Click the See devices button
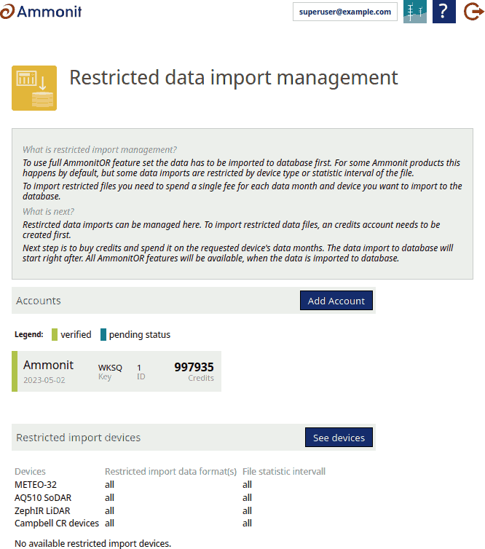Image resolution: width=485 pixels, height=549 pixels. pyautogui.click(x=339, y=438)
